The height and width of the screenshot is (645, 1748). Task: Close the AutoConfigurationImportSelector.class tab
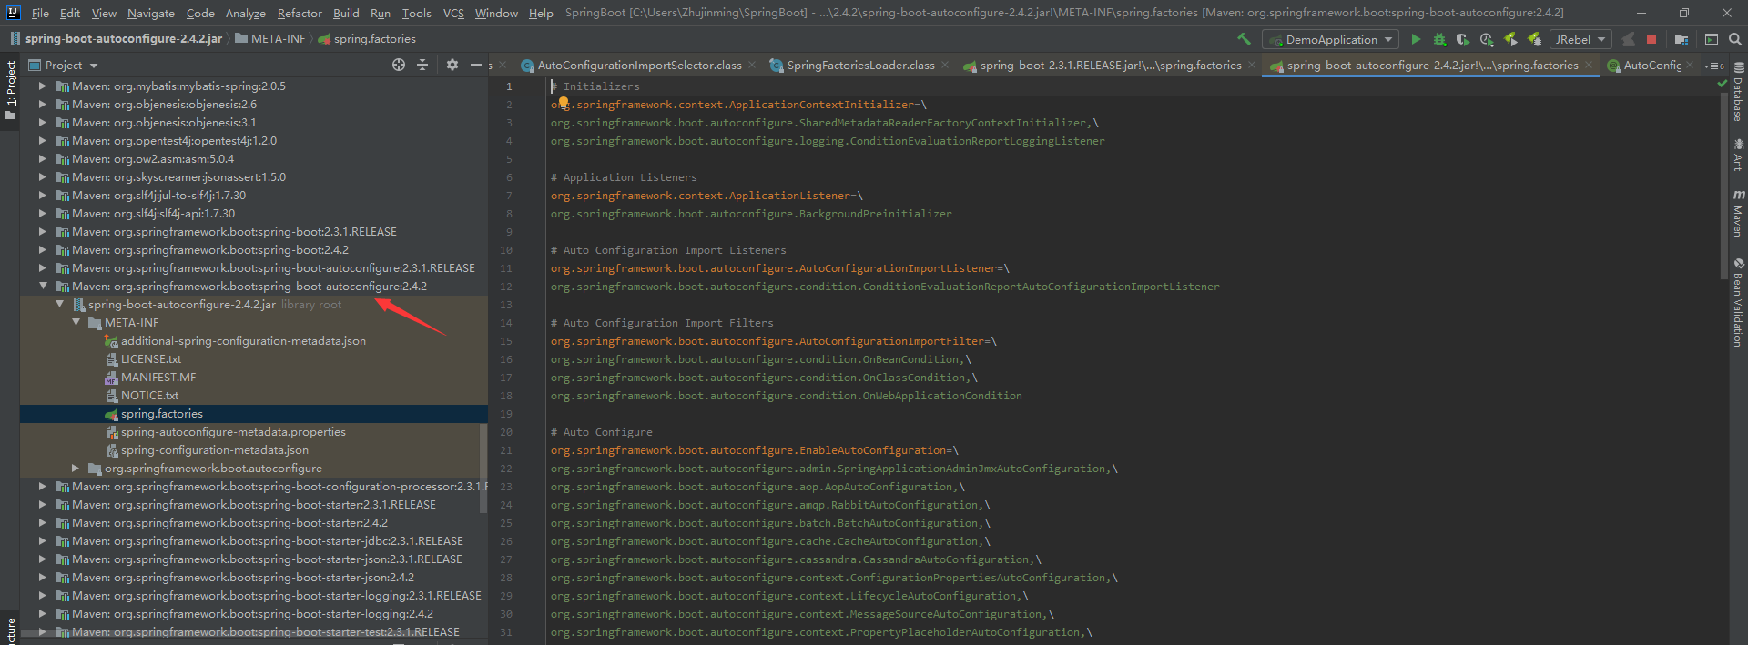coord(752,65)
